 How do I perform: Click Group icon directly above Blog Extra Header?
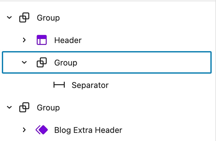tap(24, 108)
